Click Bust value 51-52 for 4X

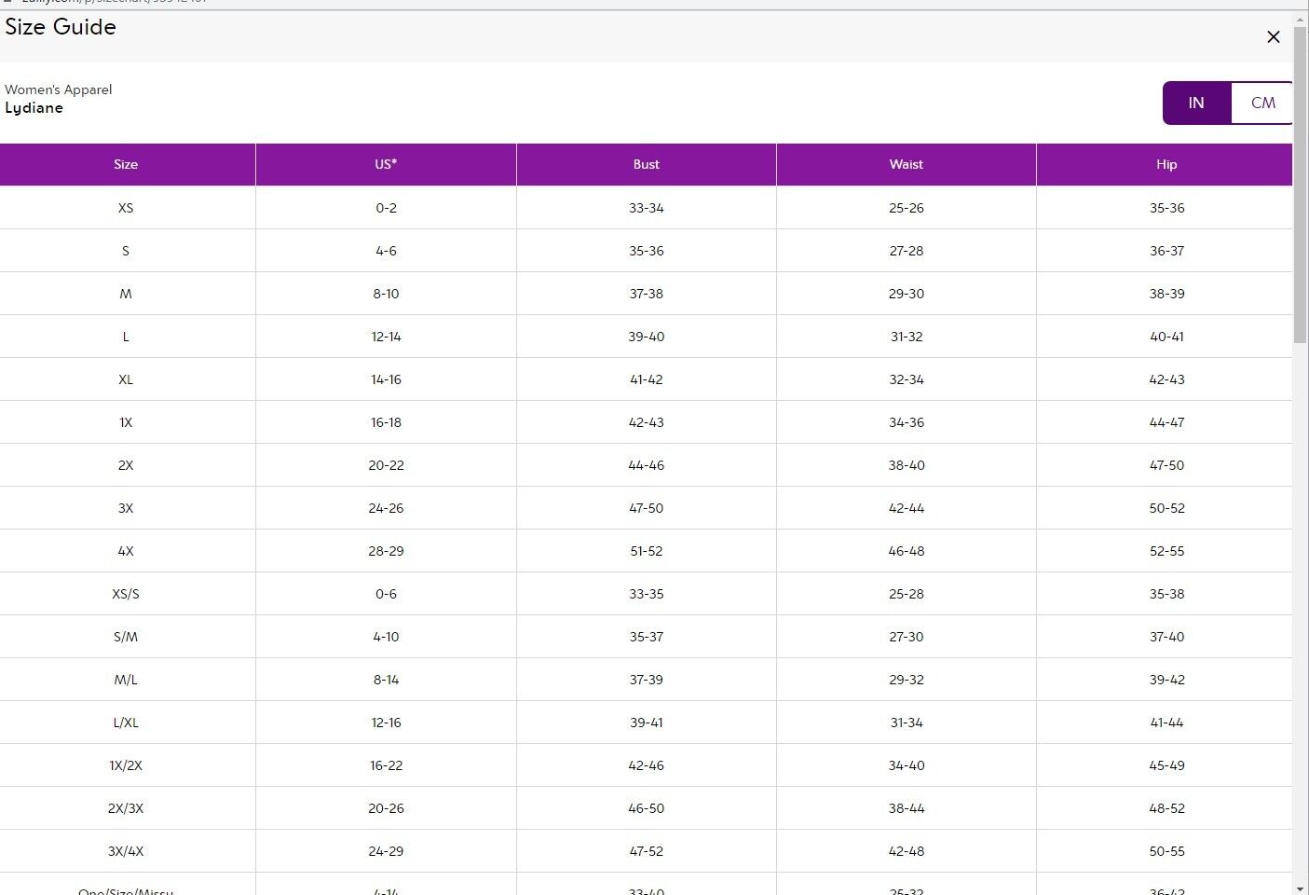point(646,551)
